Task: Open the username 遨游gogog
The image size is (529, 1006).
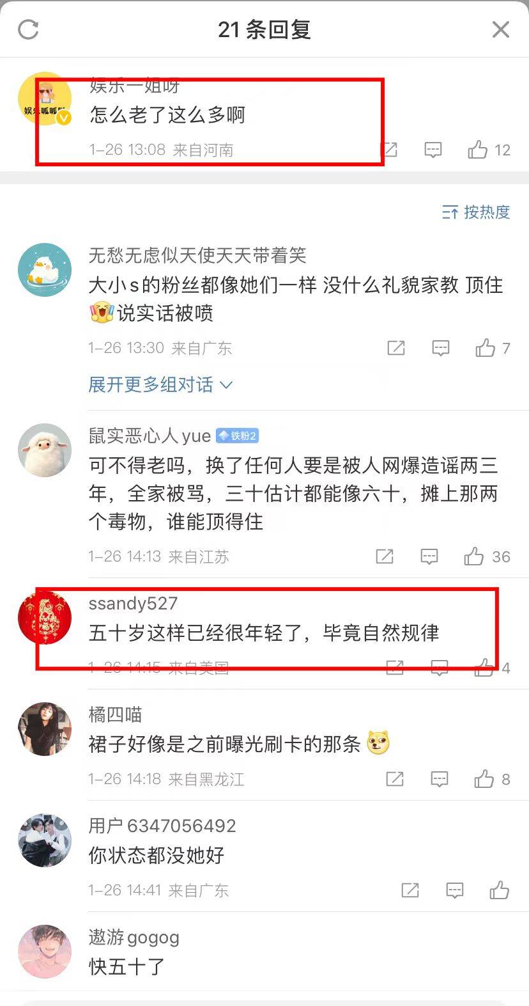Action: tap(134, 938)
